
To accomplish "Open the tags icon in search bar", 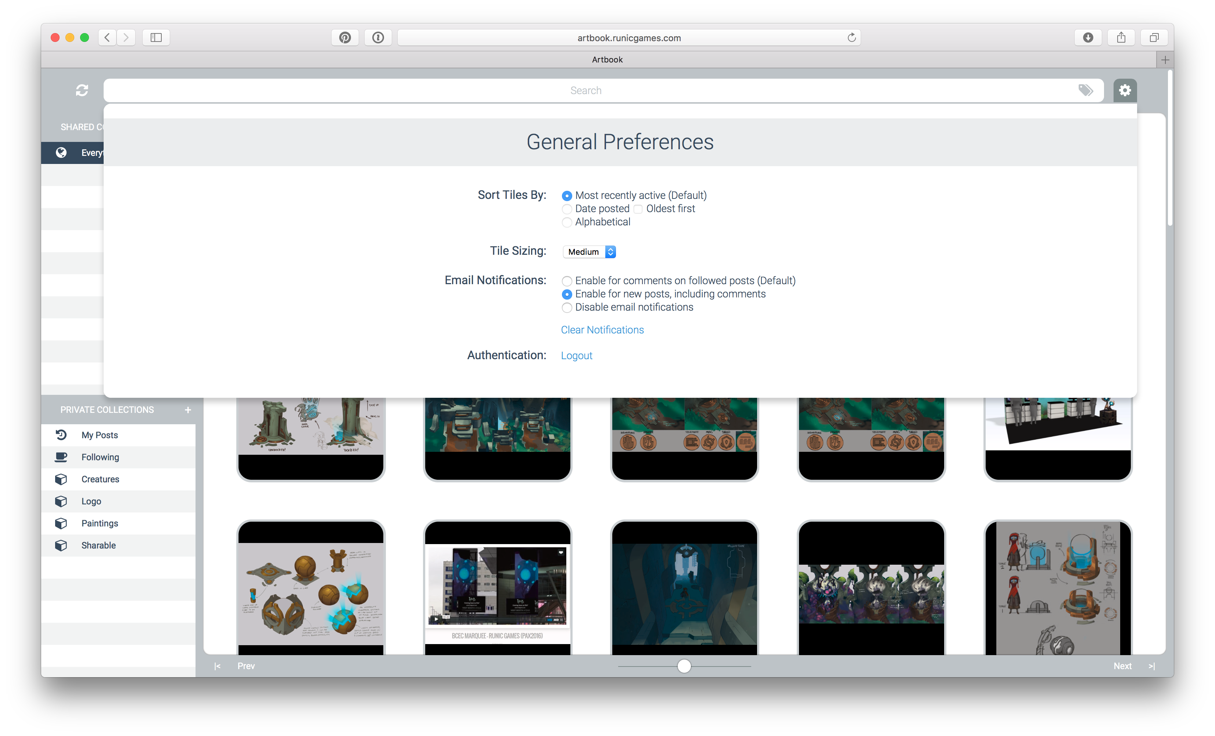I will tap(1085, 90).
